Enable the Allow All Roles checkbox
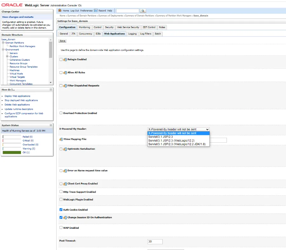 61,72
